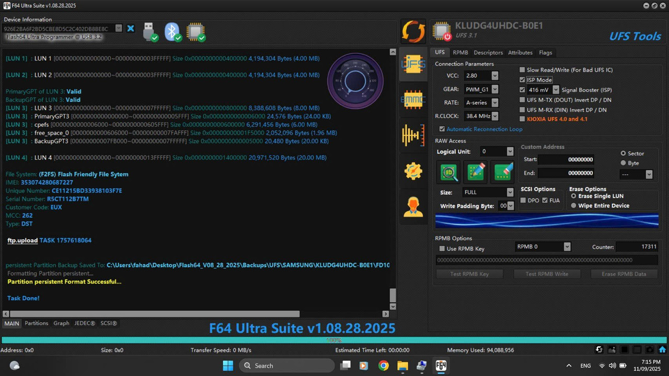Click the magnifier identify chip icon

tap(449, 172)
